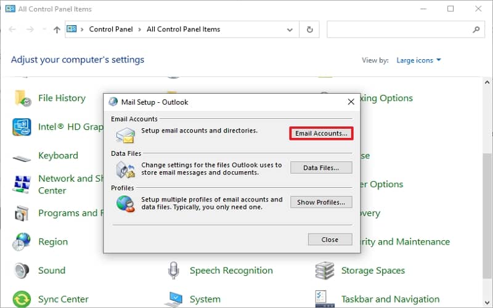Screen dimensions: 493x308
Task: Click the scrollbar down arrow
Action: pyautogui.click(x=487, y=303)
